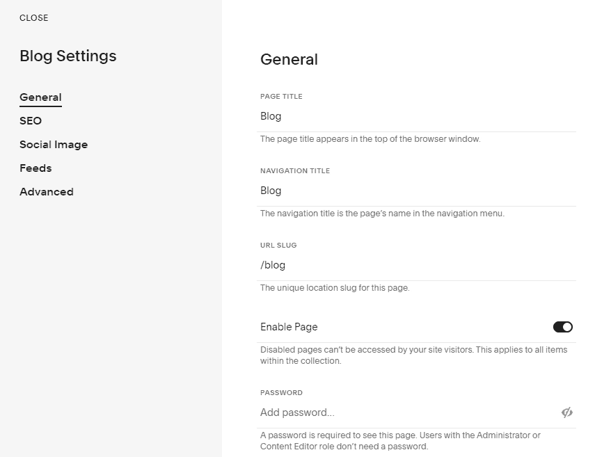The image size is (611, 457).
Task: Place cursor in the Blog page title text
Action: click(x=271, y=116)
